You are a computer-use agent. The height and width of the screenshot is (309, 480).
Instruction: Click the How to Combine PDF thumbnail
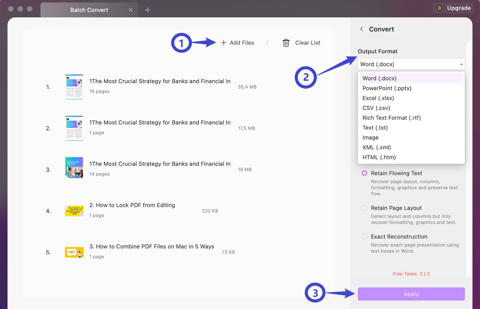pyautogui.click(x=74, y=252)
